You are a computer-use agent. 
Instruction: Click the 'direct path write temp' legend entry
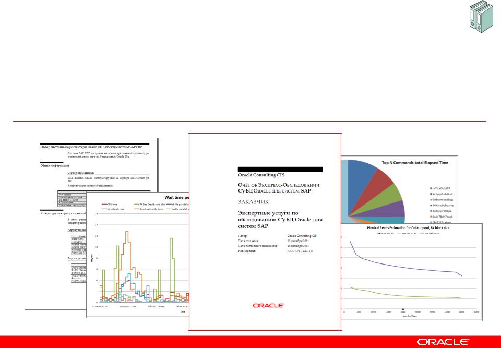coord(149,209)
